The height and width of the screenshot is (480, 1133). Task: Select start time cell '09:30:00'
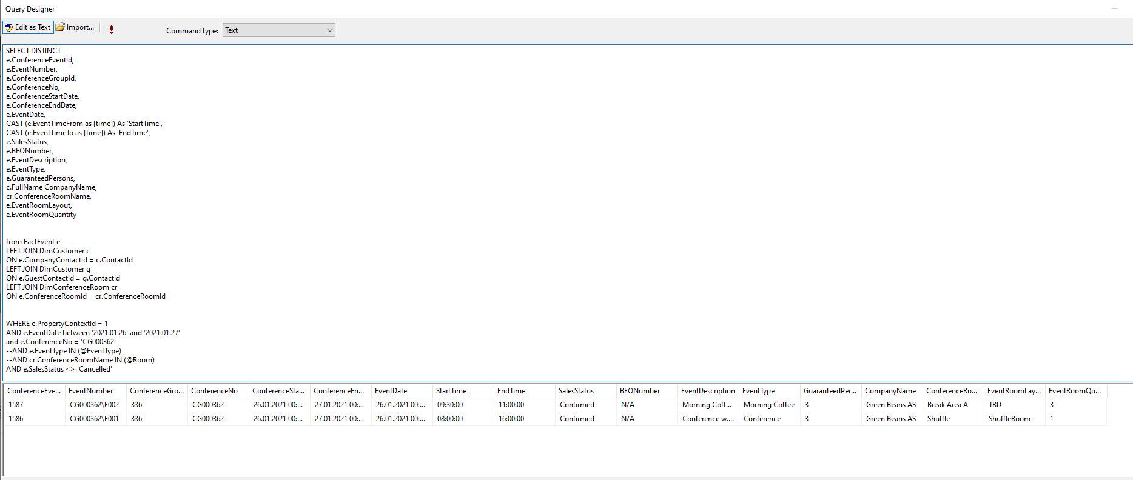[x=463, y=405]
